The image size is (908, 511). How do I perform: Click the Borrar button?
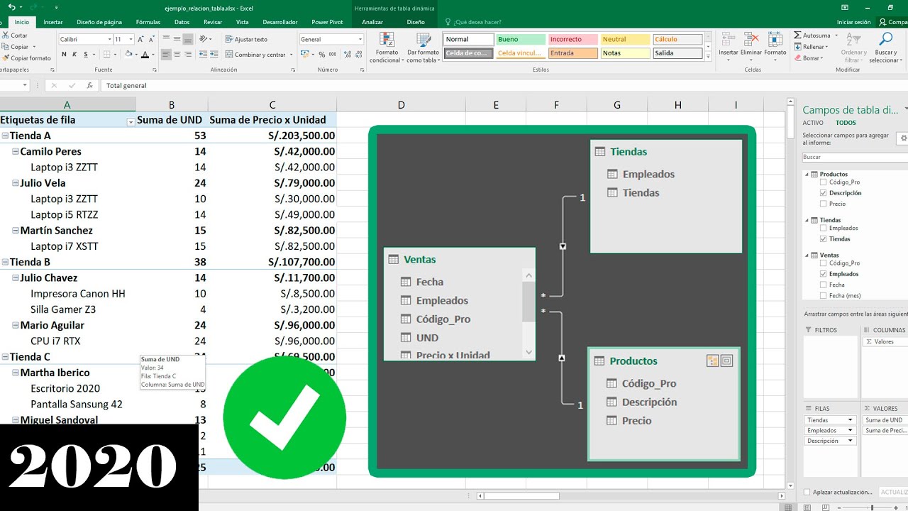[808, 58]
